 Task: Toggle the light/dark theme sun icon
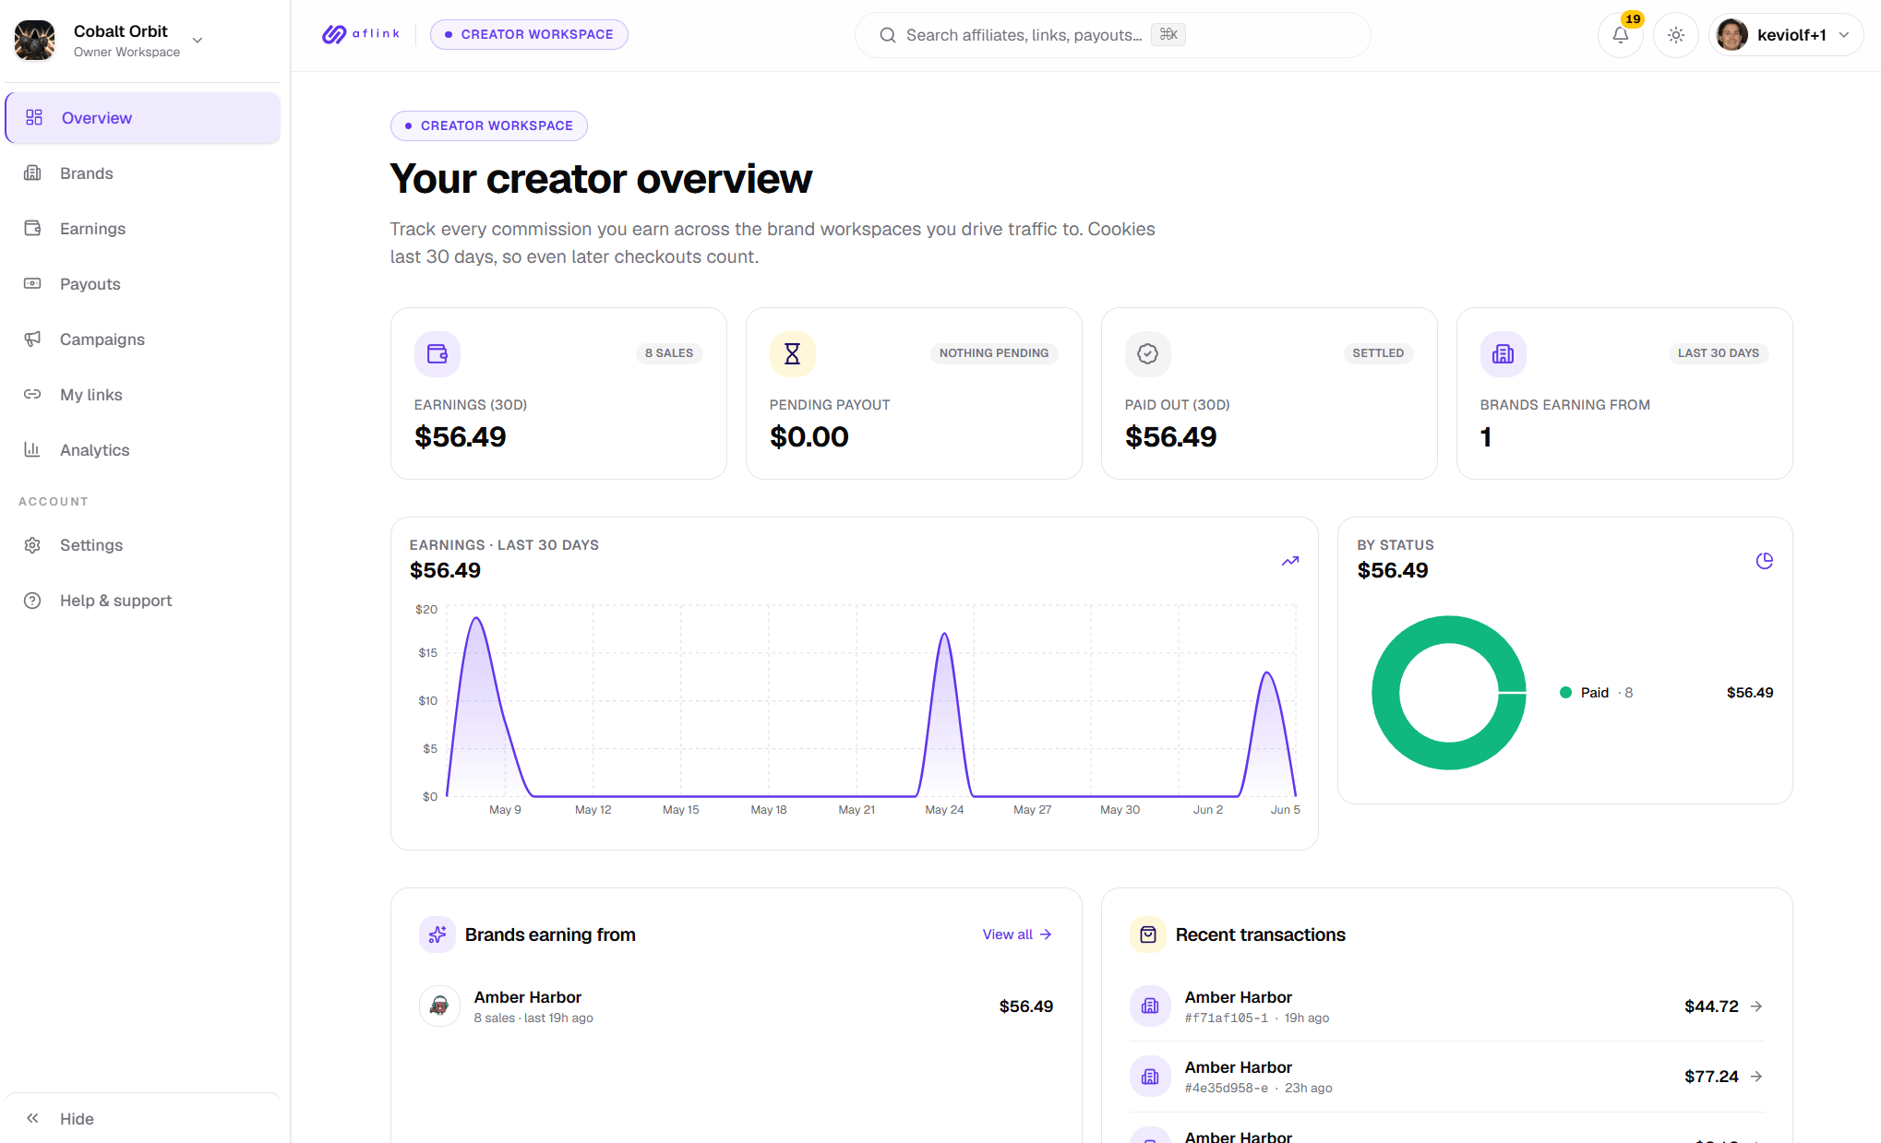(1676, 35)
